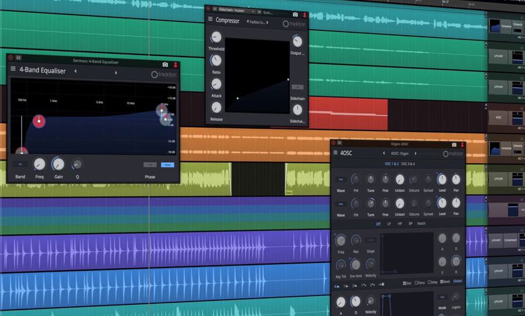Viewport: 525px width, 316px height.
Task: Click the tracktion logo in the Compressor window
Action: (294, 24)
